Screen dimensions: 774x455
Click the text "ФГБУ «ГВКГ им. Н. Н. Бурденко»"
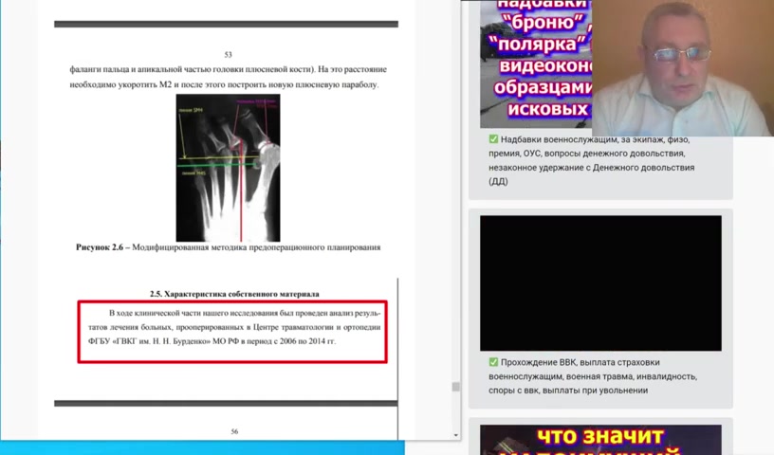click(149, 341)
